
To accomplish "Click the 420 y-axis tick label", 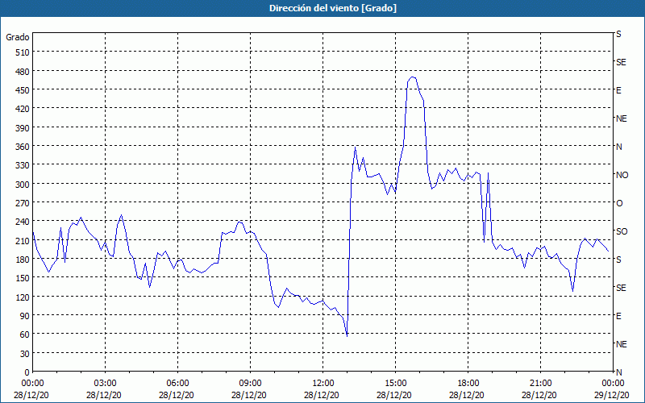I will click(x=23, y=109).
